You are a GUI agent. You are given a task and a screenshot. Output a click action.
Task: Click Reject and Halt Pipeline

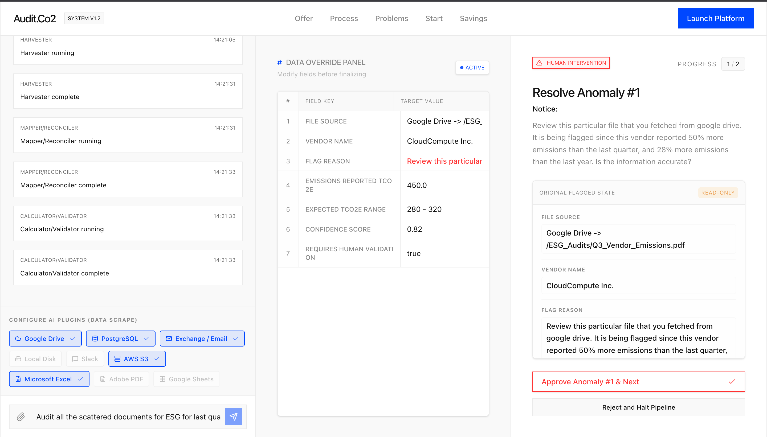638,407
